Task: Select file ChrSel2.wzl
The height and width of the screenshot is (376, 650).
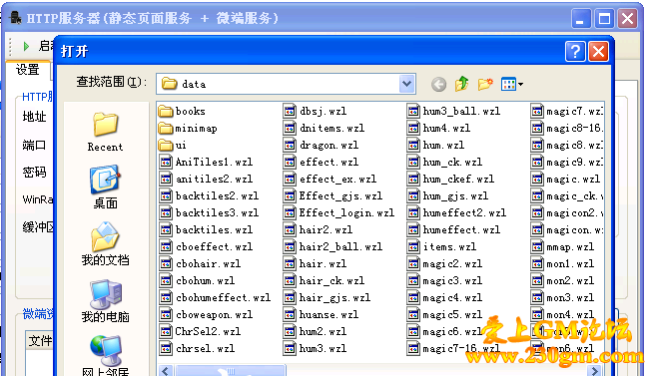Action: (201, 332)
